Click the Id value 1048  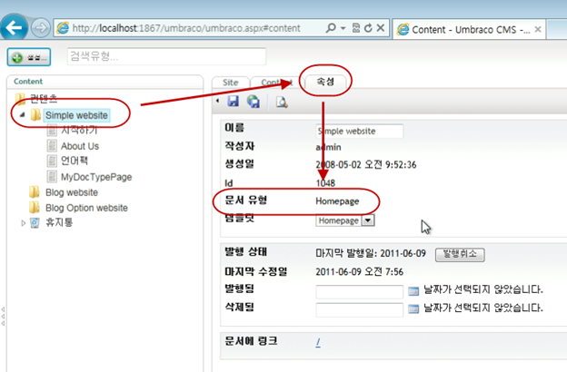tap(325, 183)
